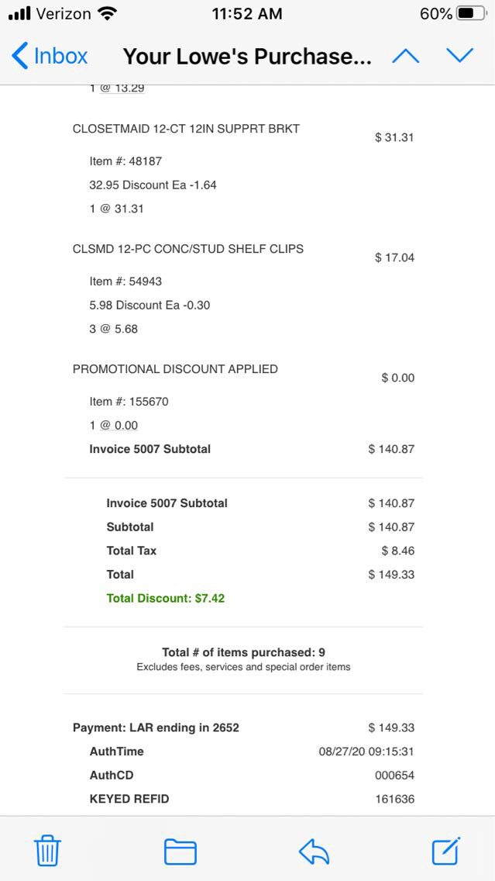
Task: Go to previous message with up chevron
Action: tap(406, 56)
